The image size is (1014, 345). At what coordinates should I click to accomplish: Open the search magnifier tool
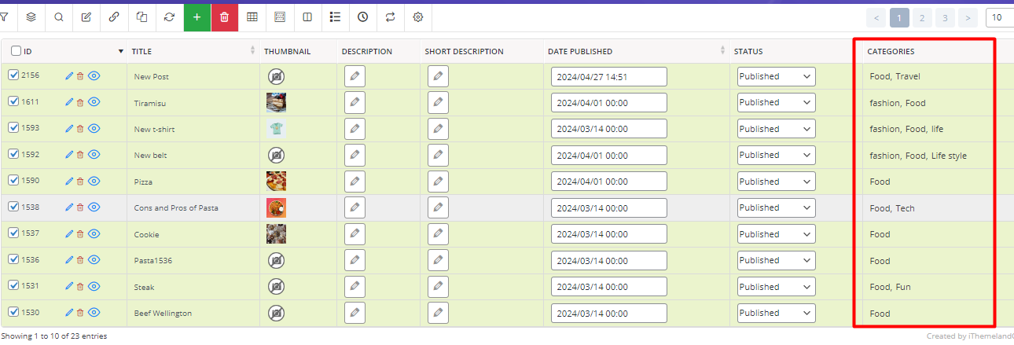pos(59,17)
